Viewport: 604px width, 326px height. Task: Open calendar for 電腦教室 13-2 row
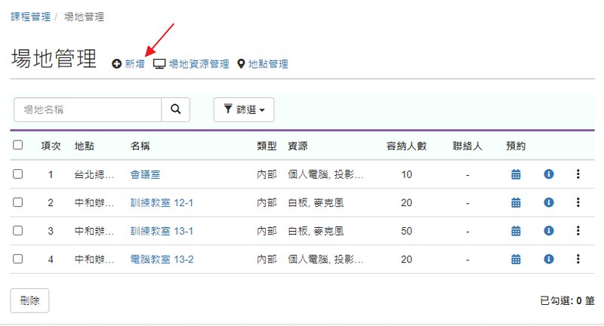(x=516, y=259)
